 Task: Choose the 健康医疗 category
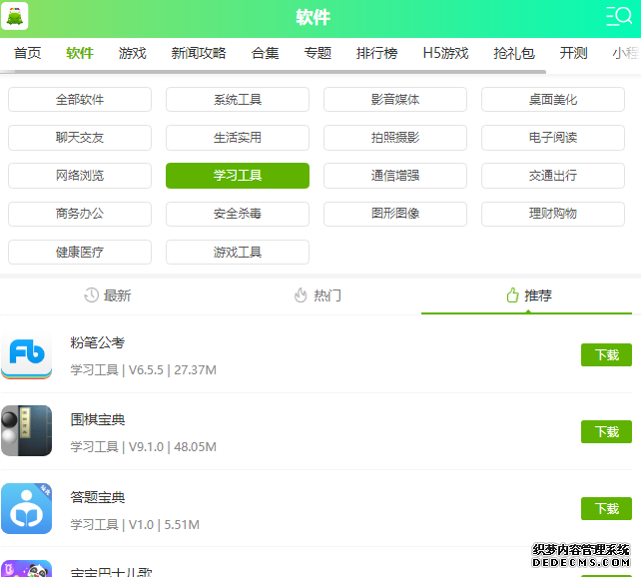(x=80, y=253)
